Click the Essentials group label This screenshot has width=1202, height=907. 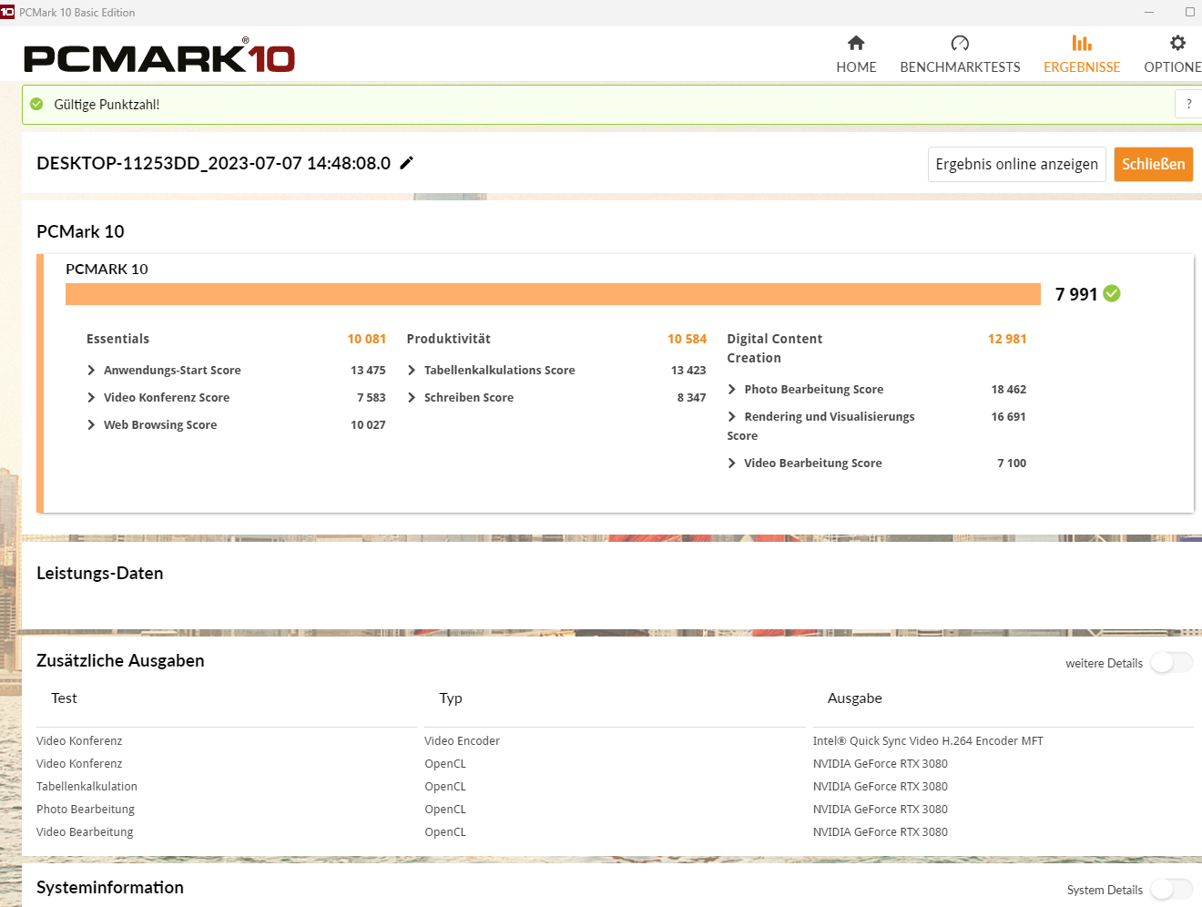tap(117, 339)
